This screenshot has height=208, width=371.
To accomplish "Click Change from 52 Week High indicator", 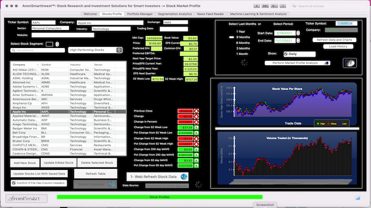I will pyautogui.click(x=197, y=139).
